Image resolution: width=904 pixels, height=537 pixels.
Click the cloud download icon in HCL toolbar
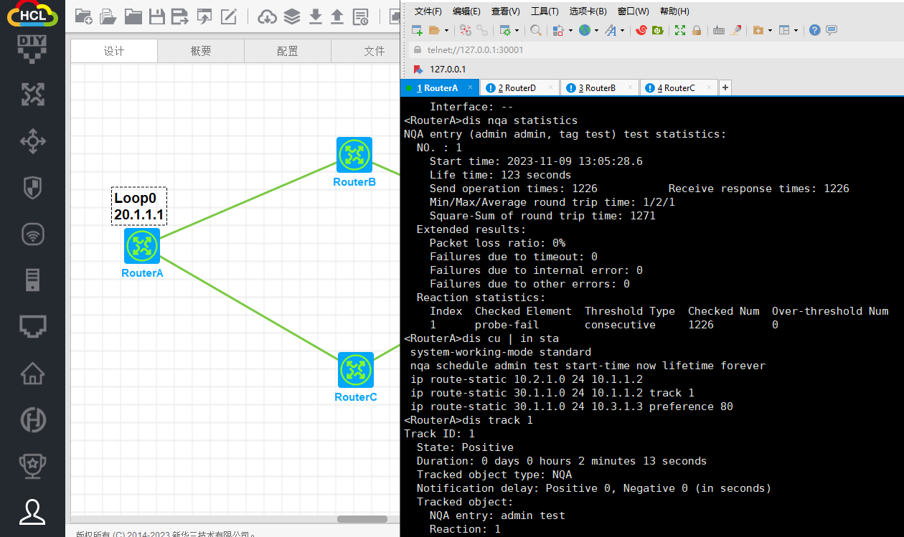pyautogui.click(x=267, y=16)
